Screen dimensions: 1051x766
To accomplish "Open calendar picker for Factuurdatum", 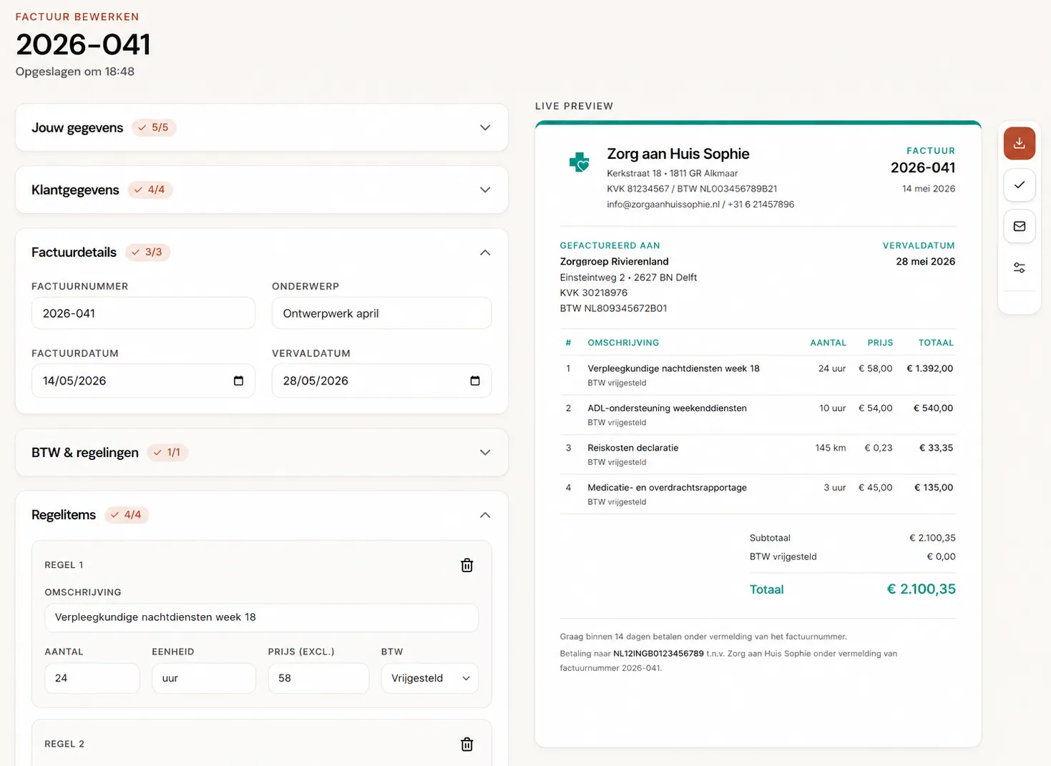I will 238,380.
